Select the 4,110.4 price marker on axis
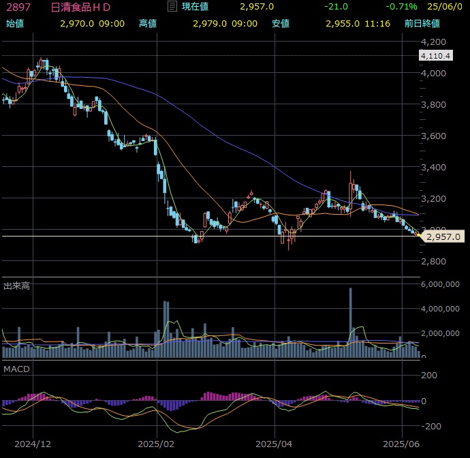470x458 pixels. [x=435, y=56]
